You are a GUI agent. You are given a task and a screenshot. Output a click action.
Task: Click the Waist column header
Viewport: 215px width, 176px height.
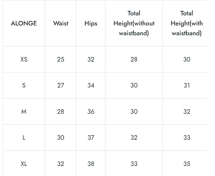(61, 23)
